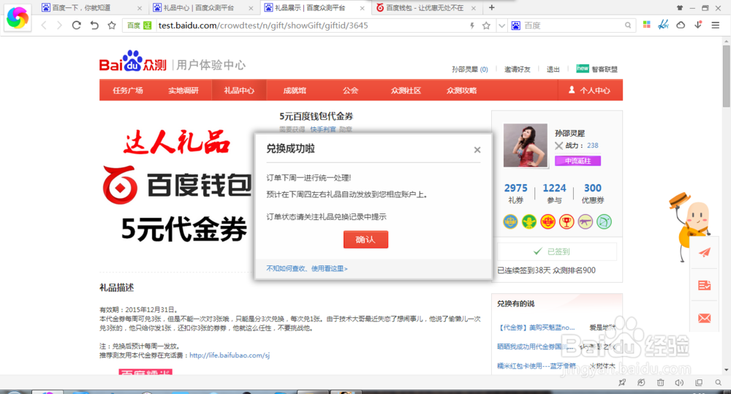Open the browser hamburger menu
The width and height of the screenshot is (731, 394).
715,25
